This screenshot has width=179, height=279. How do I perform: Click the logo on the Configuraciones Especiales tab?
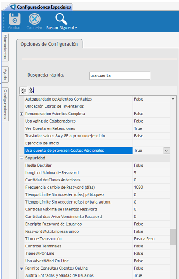[13, 7]
